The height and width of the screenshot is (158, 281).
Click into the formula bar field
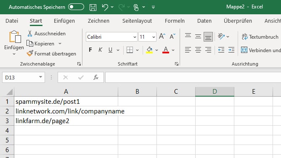[193, 77]
